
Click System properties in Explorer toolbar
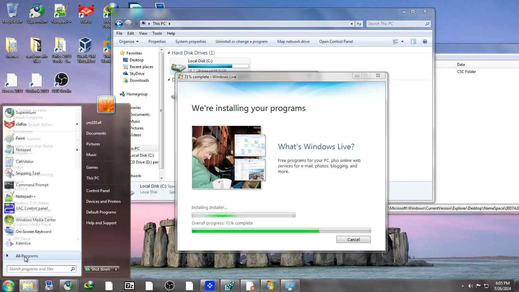point(191,42)
